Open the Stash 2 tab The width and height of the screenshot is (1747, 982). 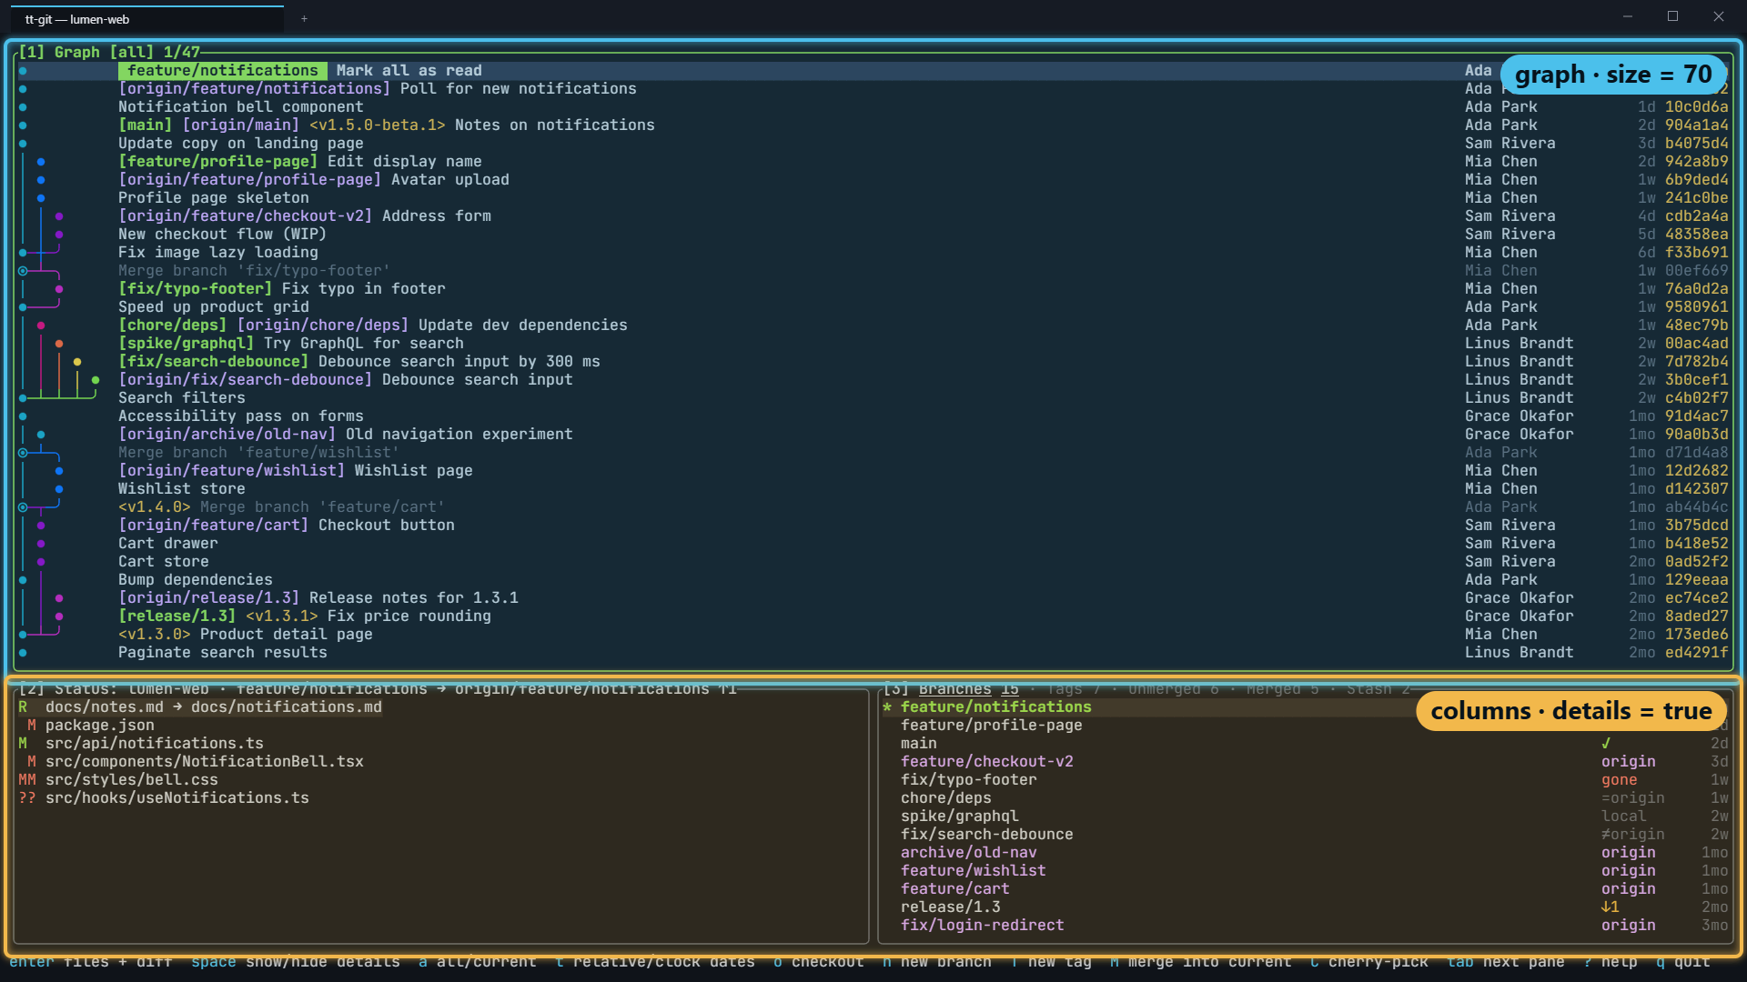(1378, 689)
